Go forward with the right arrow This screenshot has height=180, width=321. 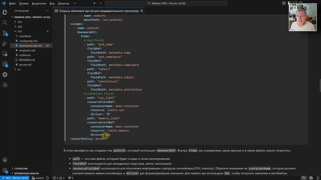click(100, 3)
